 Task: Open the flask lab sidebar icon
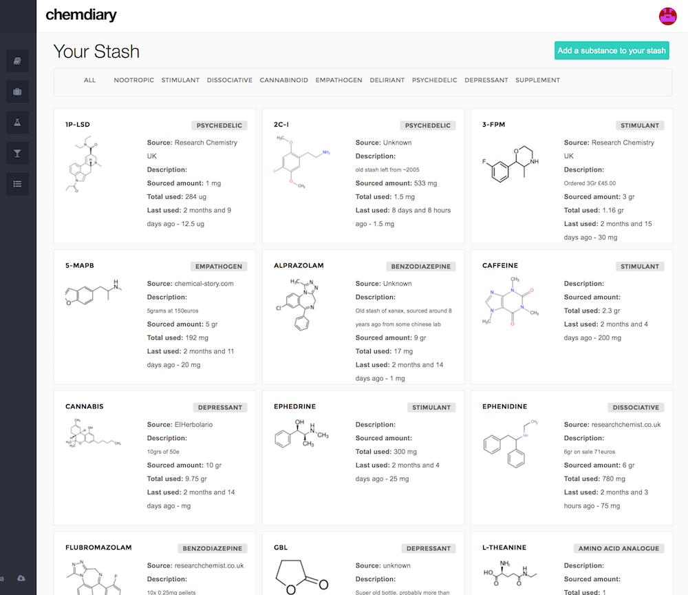[x=17, y=123]
